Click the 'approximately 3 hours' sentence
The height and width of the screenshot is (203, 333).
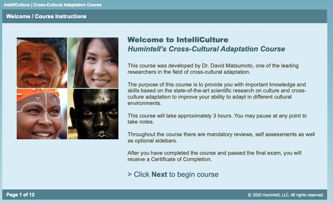[x=217, y=119]
